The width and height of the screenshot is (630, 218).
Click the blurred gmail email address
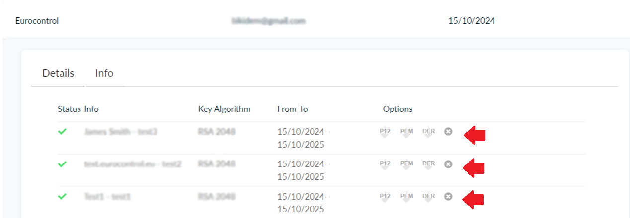(x=268, y=21)
